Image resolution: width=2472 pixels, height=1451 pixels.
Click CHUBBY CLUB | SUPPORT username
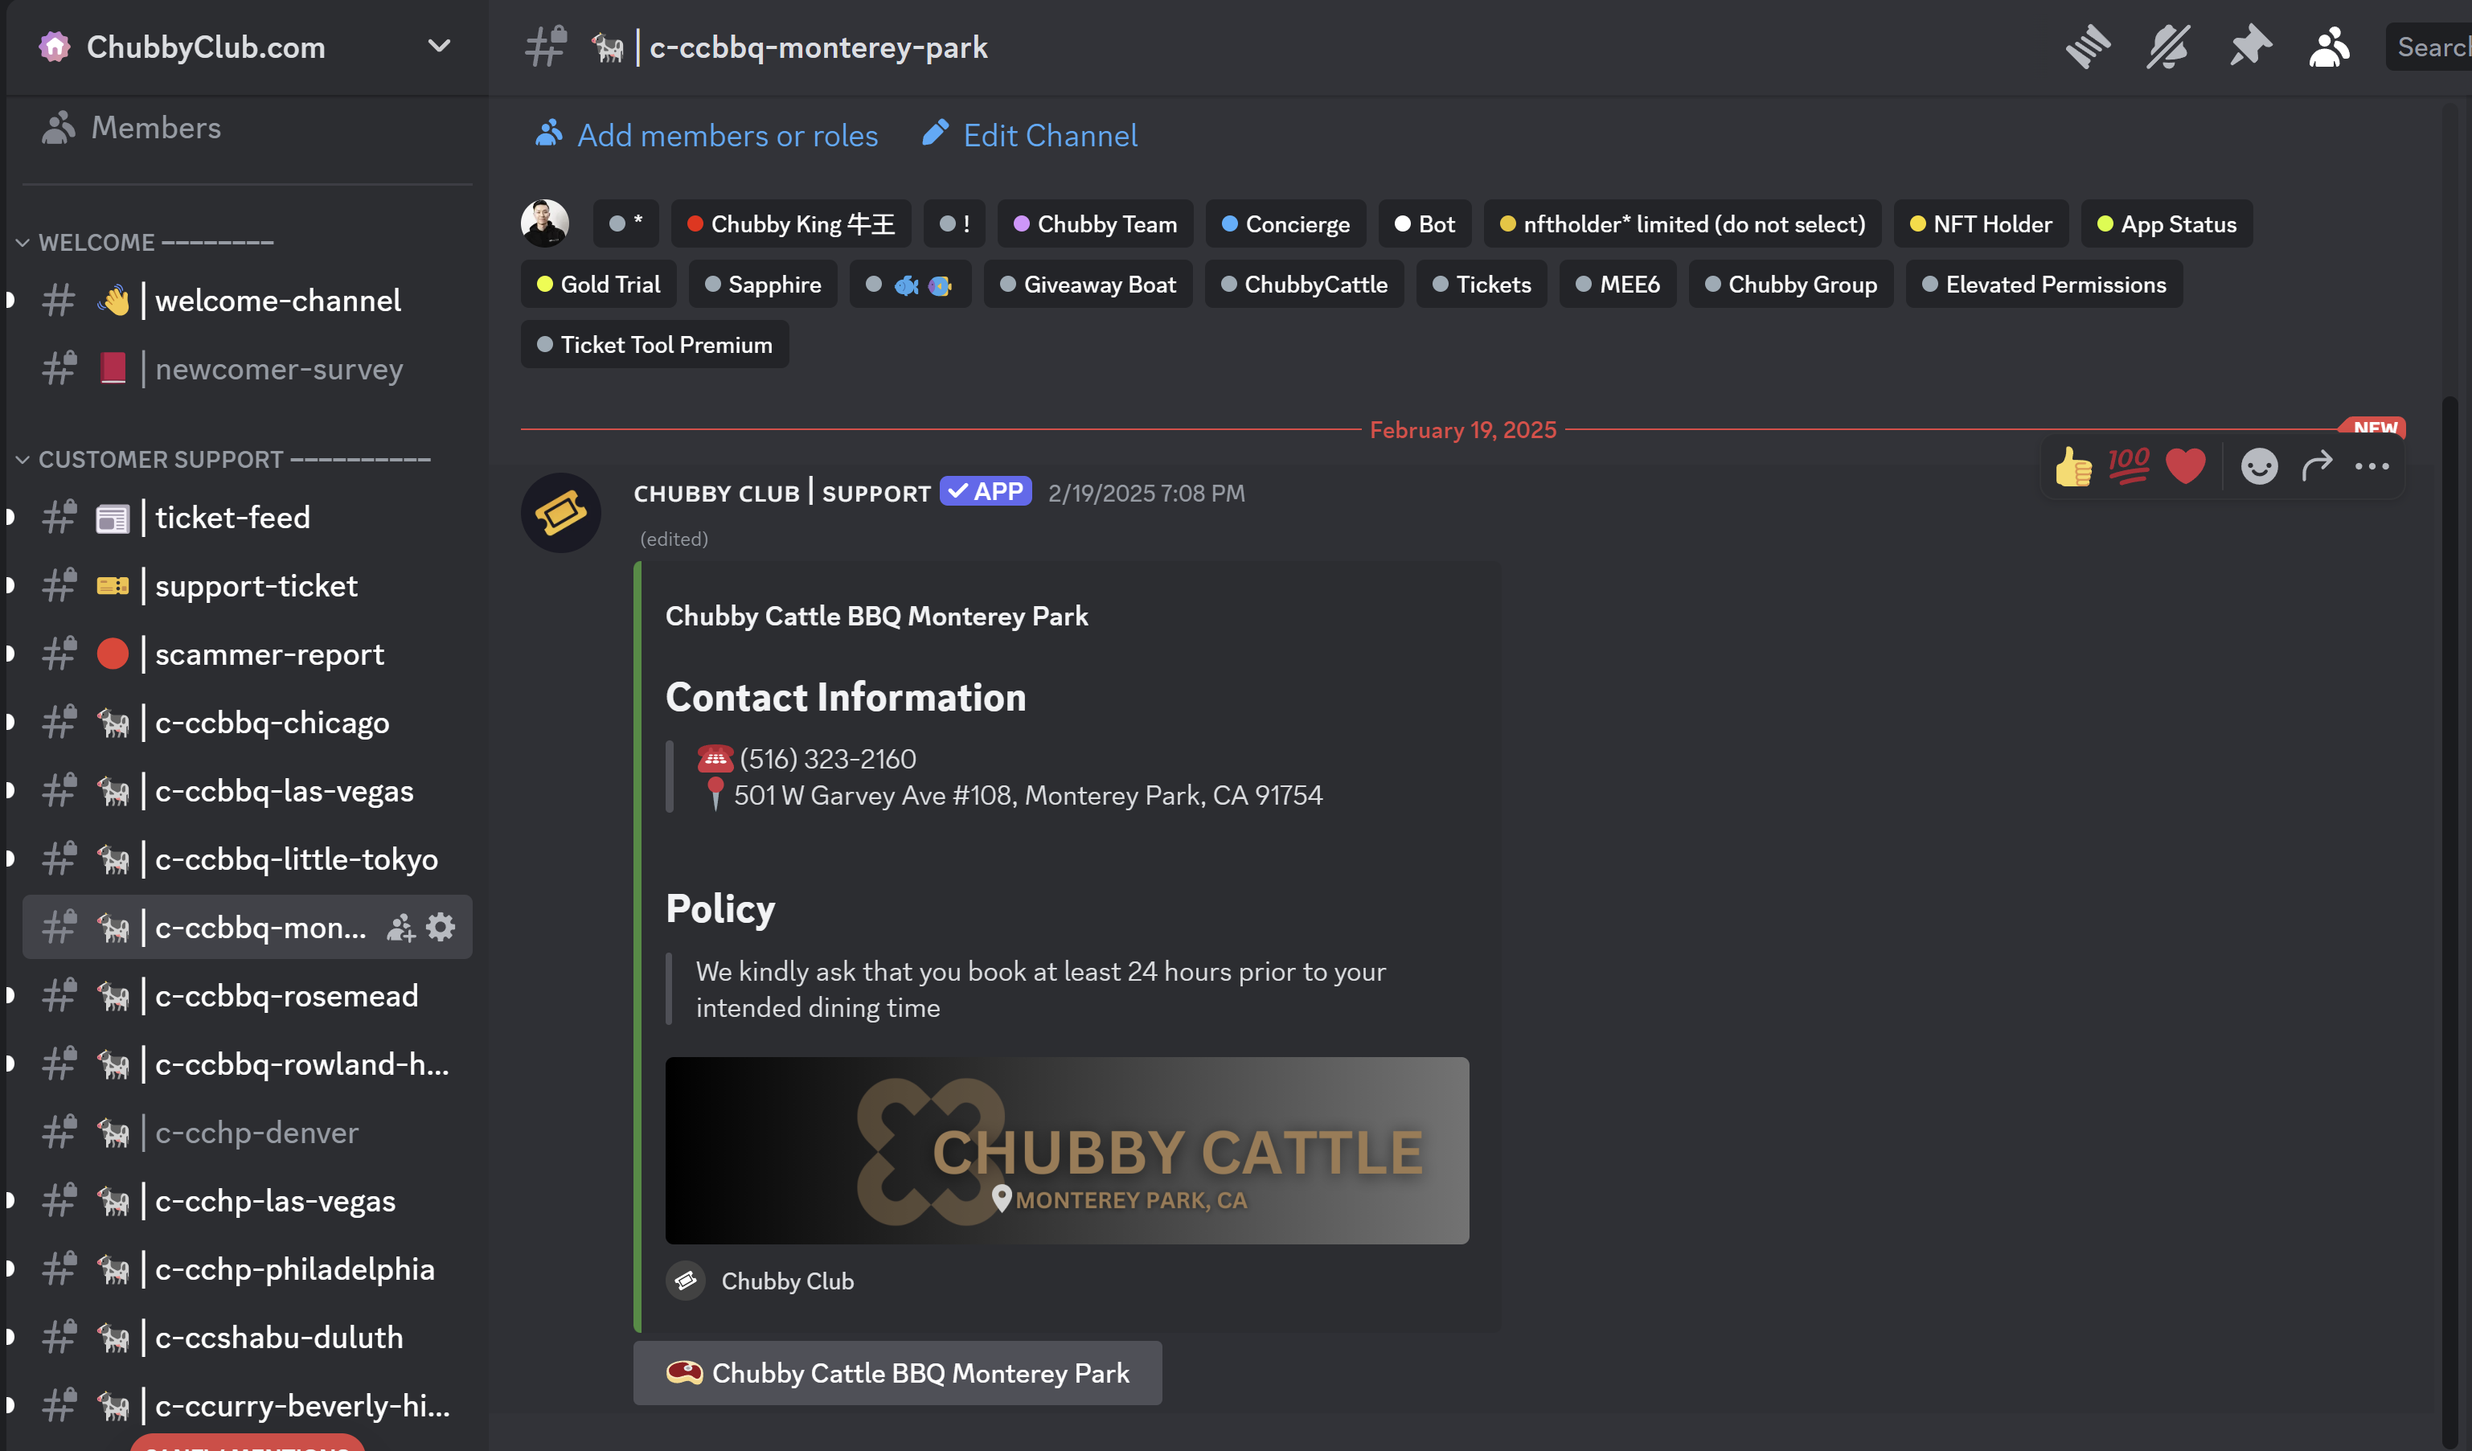782,493
